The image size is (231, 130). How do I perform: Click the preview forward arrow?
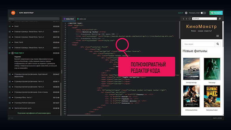point(186,19)
